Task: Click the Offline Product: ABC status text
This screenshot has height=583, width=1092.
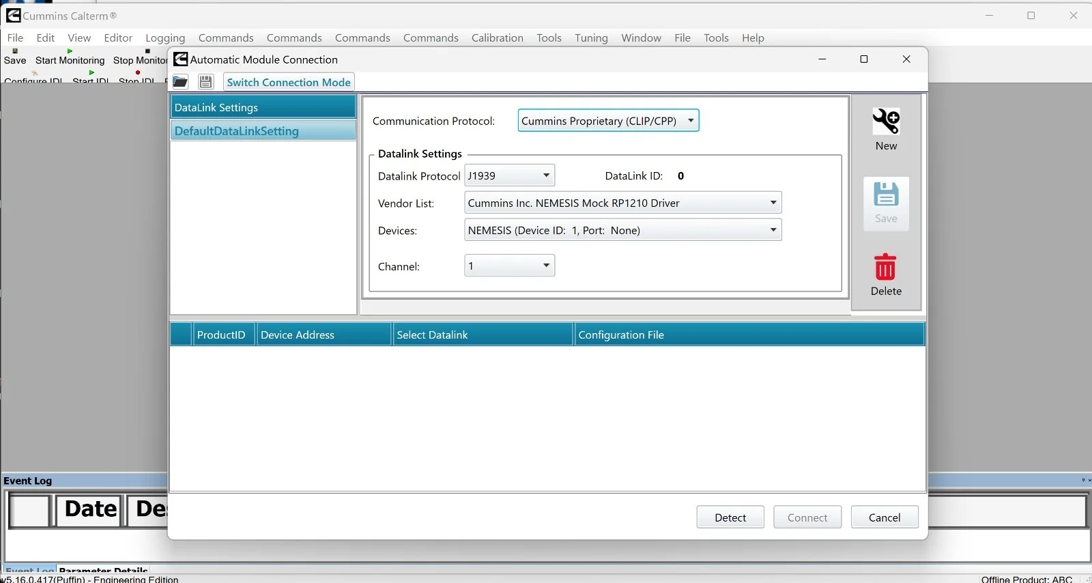Action: (1026, 579)
